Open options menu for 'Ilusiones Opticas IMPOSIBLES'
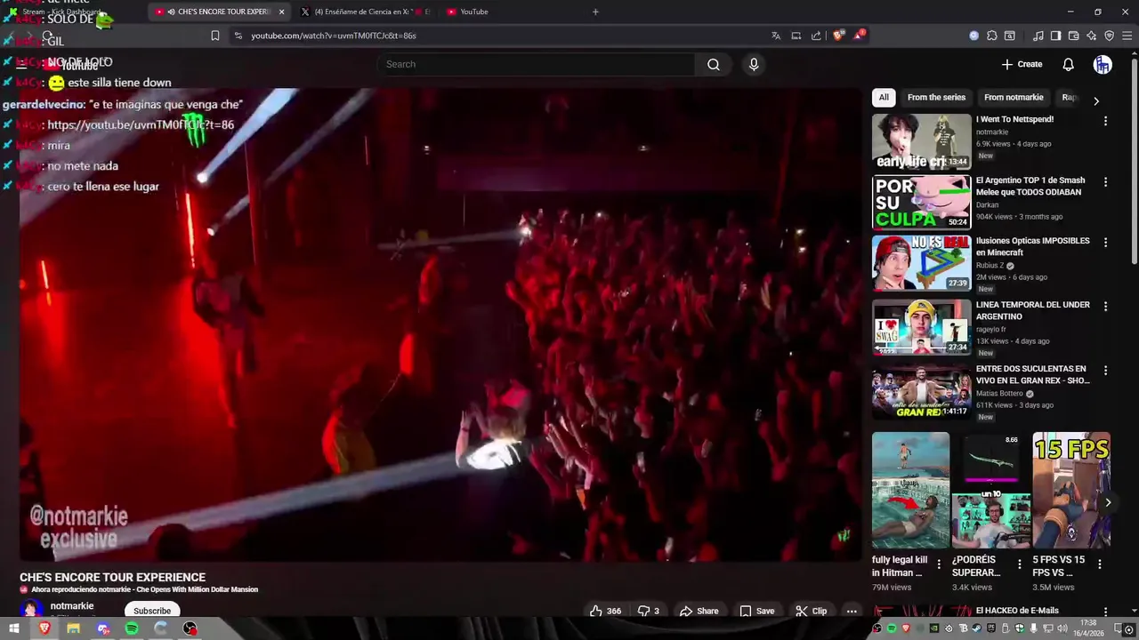Image resolution: width=1139 pixels, height=640 pixels. [1105, 243]
